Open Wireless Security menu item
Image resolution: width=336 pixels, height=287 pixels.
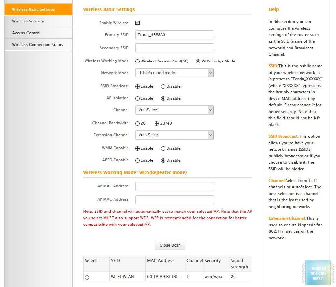[28, 21]
